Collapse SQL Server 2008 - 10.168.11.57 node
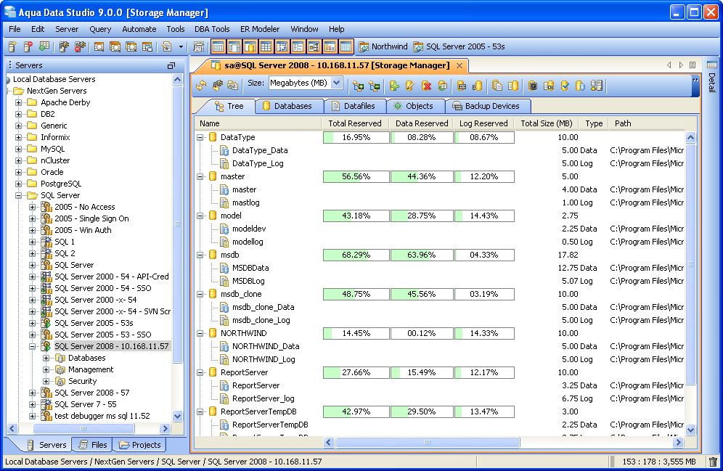This screenshot has height=471, width=723. (x=32, y=346)
